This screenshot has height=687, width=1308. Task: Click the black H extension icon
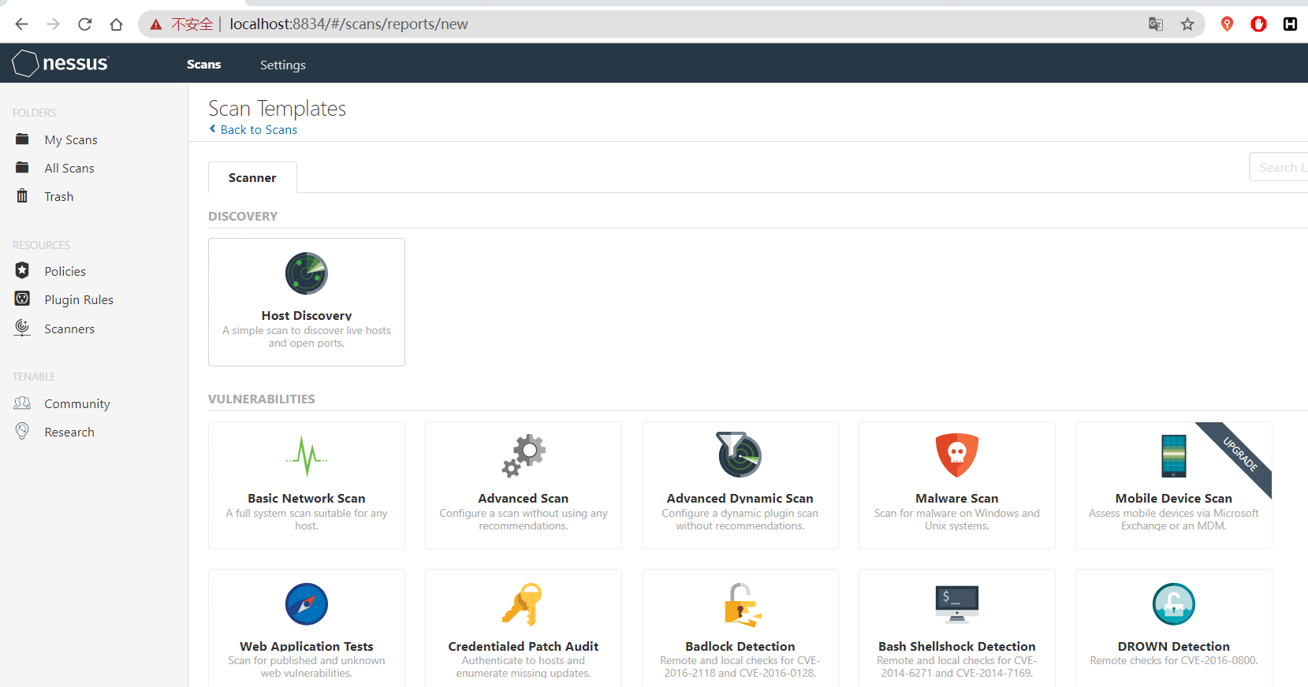(x=1290, y=24)
